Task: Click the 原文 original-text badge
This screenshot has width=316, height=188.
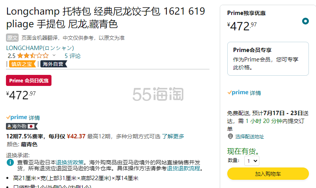Action: click(x=12, y=38)
